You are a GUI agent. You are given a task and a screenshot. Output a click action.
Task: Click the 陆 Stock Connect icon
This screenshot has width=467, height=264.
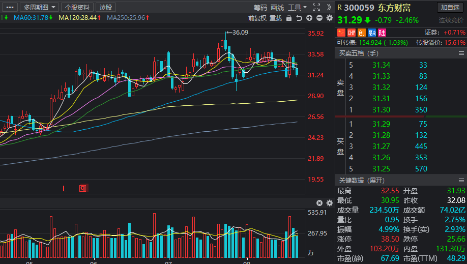(382, 33)
